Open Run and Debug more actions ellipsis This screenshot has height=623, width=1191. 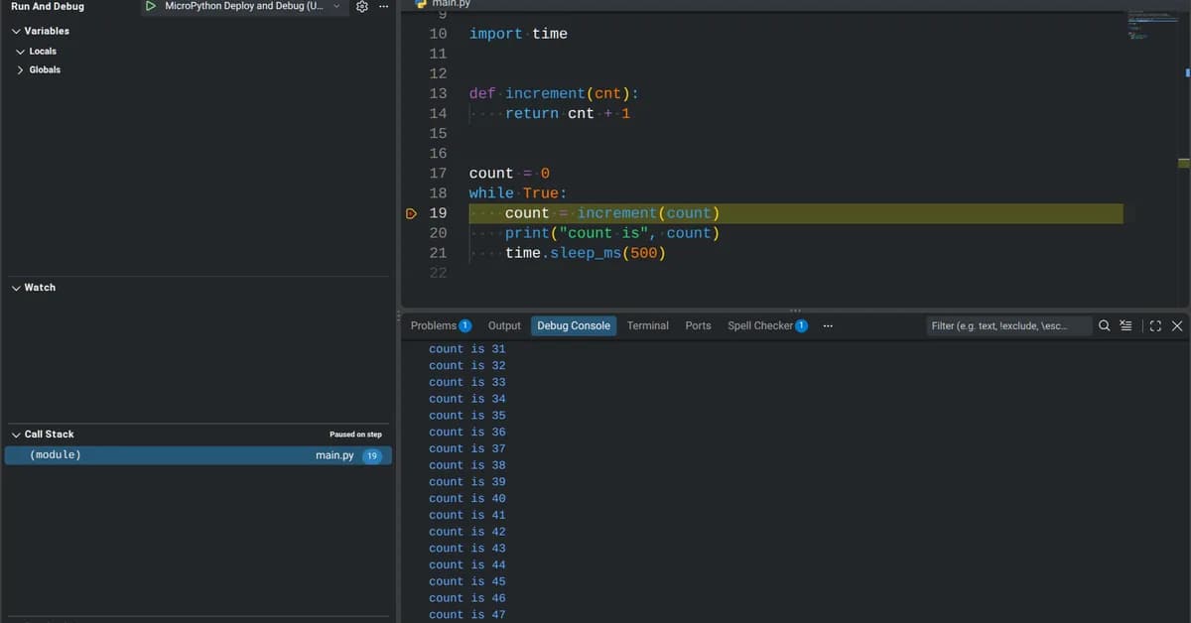point(384,6)
